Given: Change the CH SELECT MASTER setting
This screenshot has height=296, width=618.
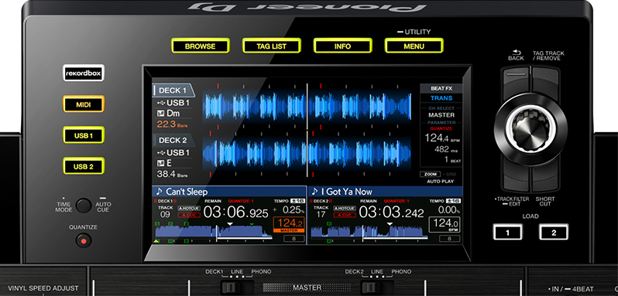Looking at the screenshot, I should tap(441, 115).
